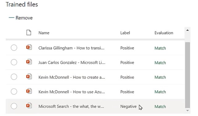Sort by the Name column header
This screenshot has width=198, height=116.
(x=44, y=33)
